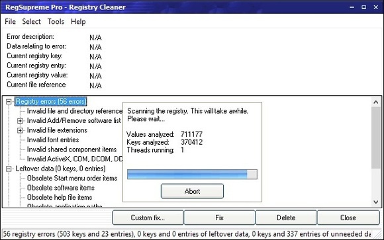
Task: Click the vertical scrollbar thumb
Action: tap(375, 138)
